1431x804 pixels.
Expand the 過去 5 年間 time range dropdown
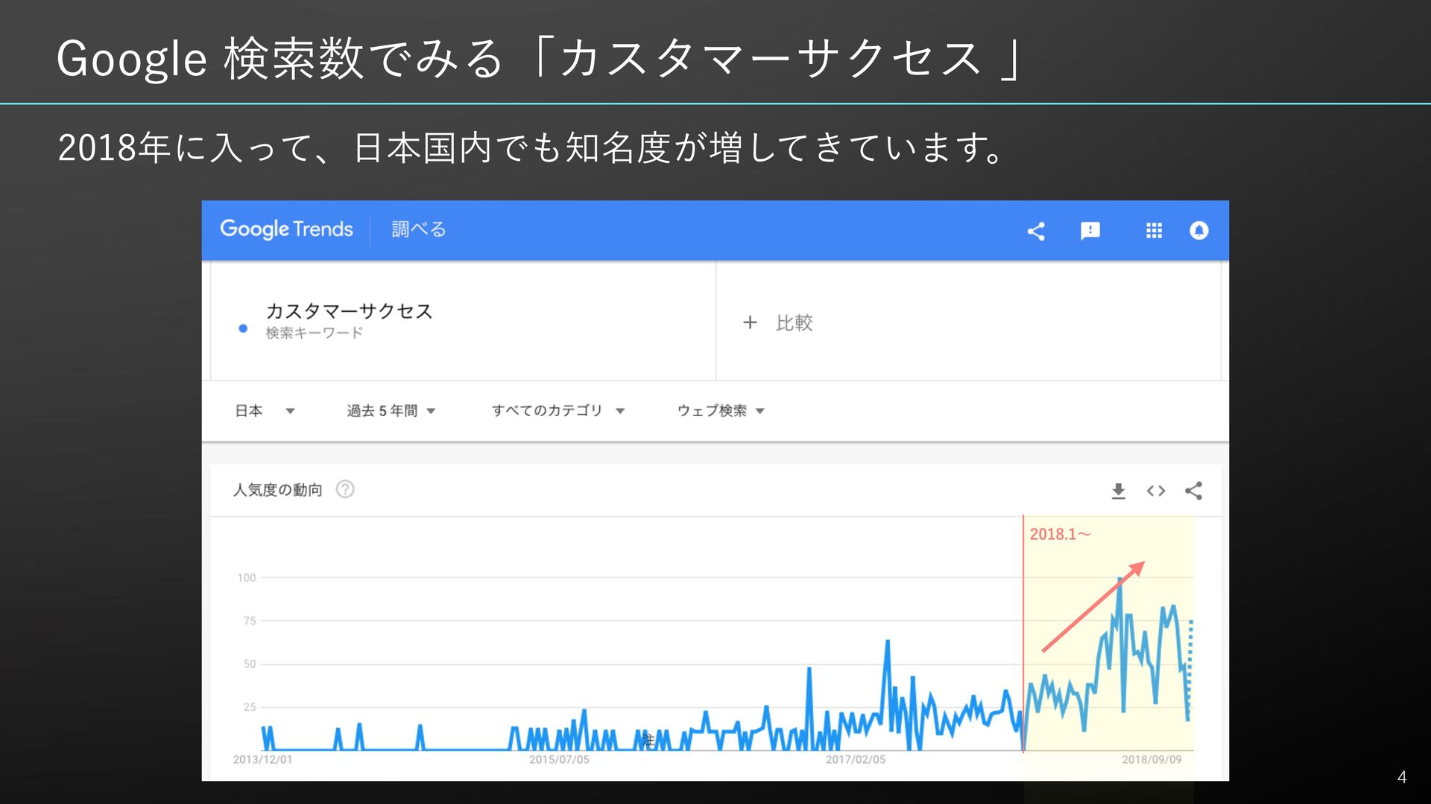tap(391, 411)
